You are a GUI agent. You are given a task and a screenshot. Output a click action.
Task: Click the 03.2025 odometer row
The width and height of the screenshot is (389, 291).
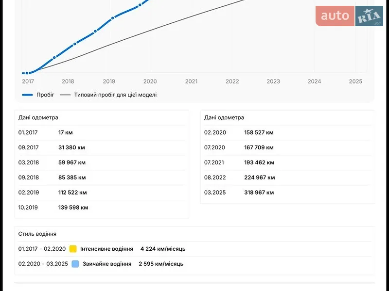[x=287, y=193]
